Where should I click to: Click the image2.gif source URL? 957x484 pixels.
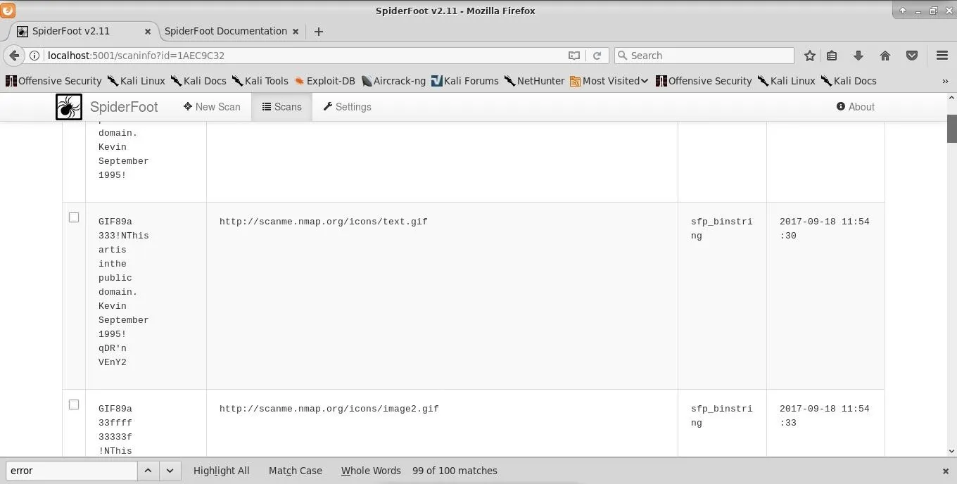[329, 409]
